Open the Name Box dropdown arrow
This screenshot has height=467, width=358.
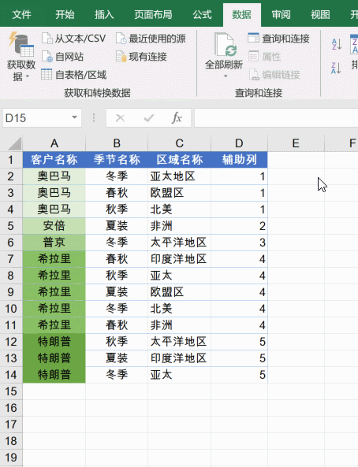(x=74, y=117)
